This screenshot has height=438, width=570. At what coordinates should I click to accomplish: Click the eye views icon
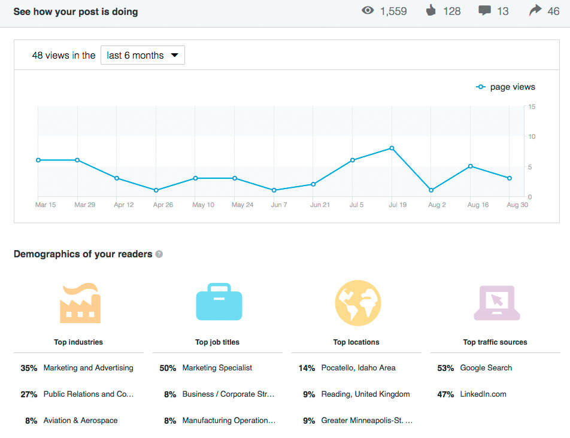pos(368,11)
